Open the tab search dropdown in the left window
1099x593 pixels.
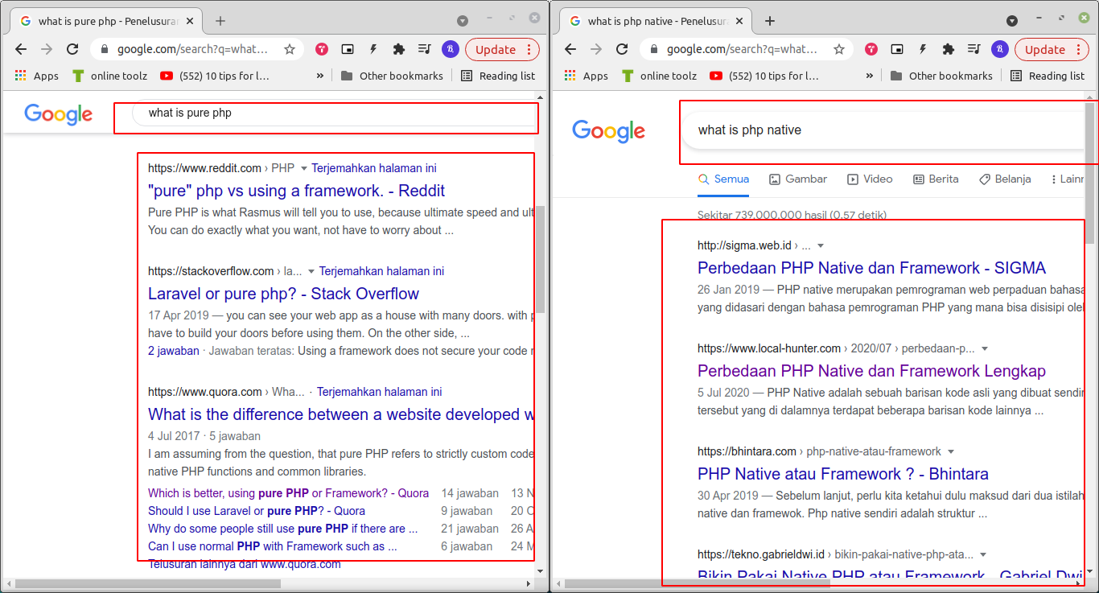point(463,21)
